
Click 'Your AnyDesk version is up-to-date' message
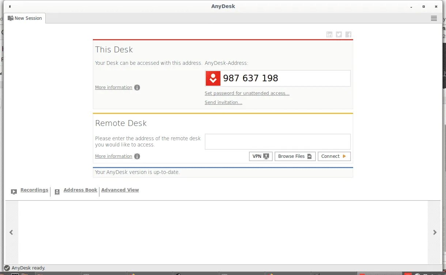[137, 172]
